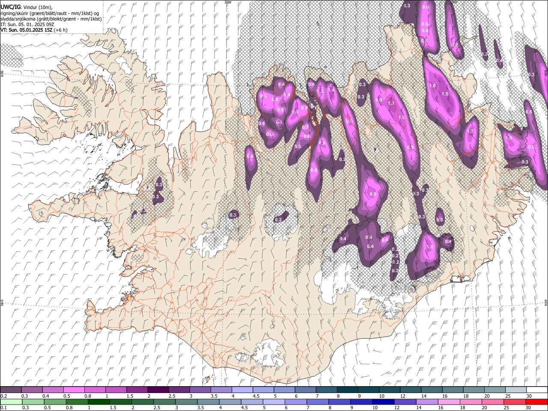Click the top-row legend swatch between 1.5 and 2

coord(137,390)
